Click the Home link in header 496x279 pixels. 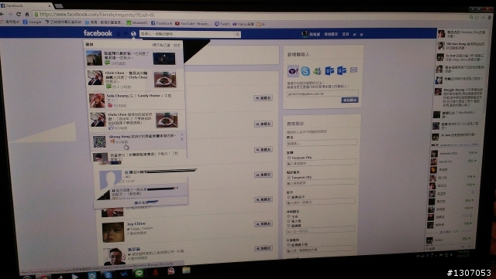coord(346,34)
